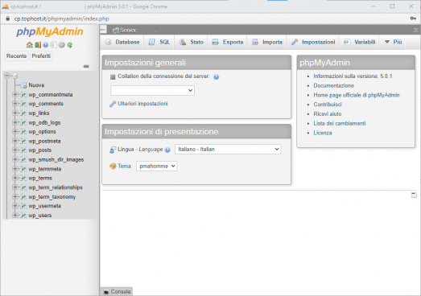Click the Nuova new-table icon

click(x=23, y=85)
